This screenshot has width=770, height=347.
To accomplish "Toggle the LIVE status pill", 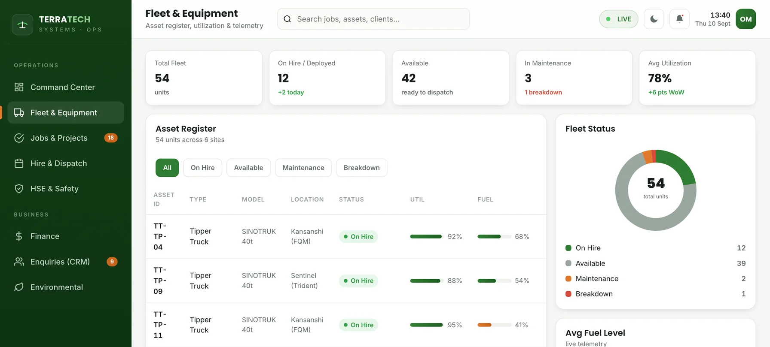I will click(x=618, y=19).
